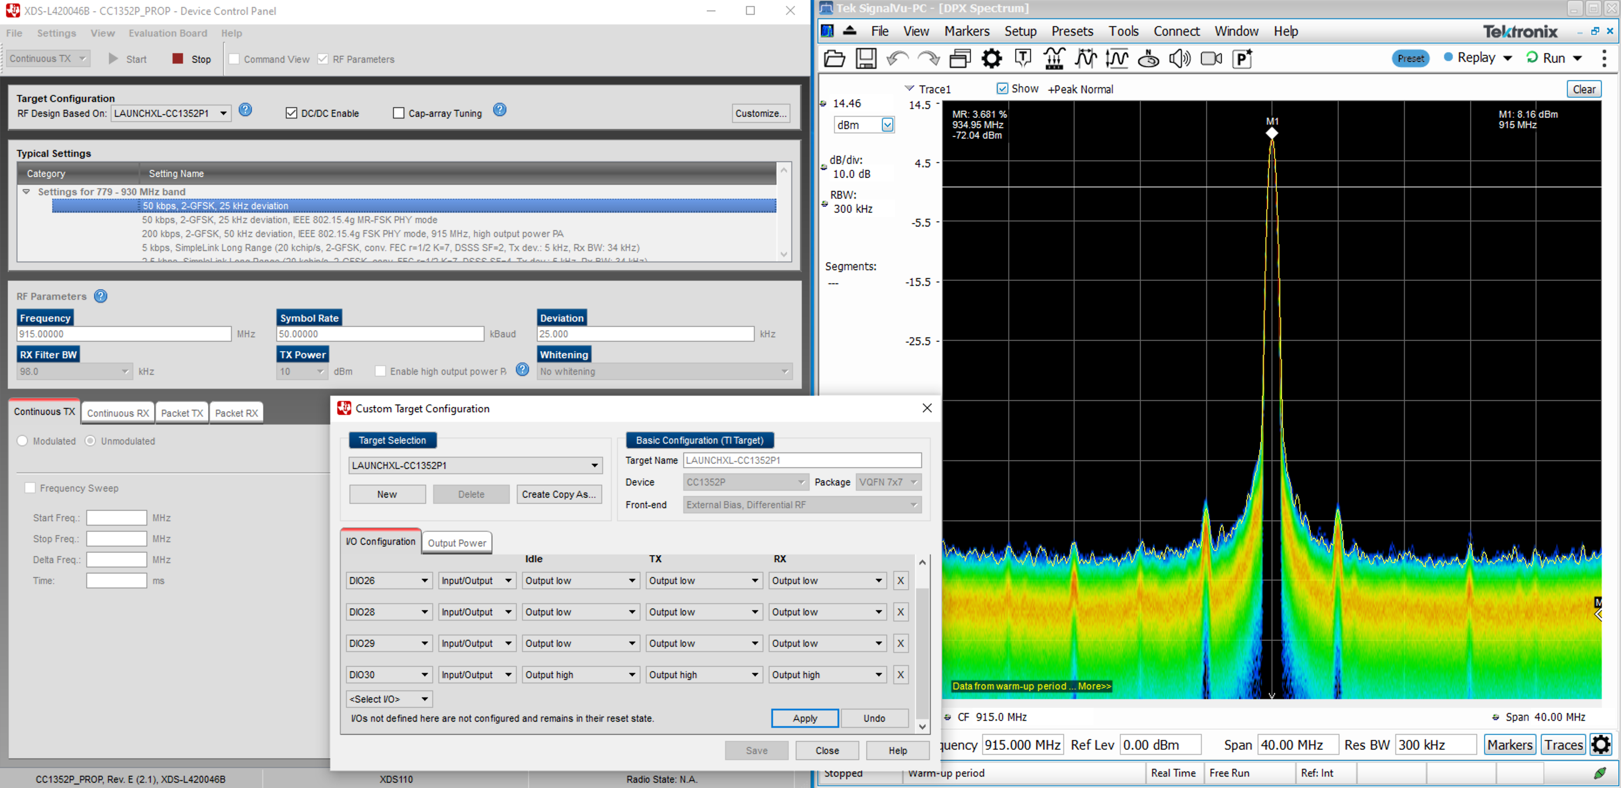The width and height of the screenshot is (1621, 788).
Task: Click the bottom-right gear icon in SignalVu
Action: pyautogui.click(x=1601, y=744)
